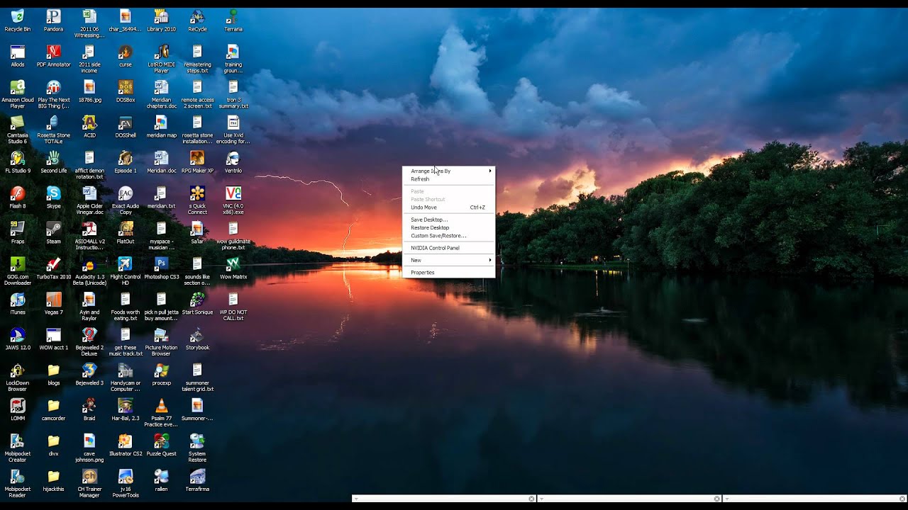This screenshot has height=510, width=908.
Task: Open Custom Save/Restore... menu option
Action: (x=449, y=236)
